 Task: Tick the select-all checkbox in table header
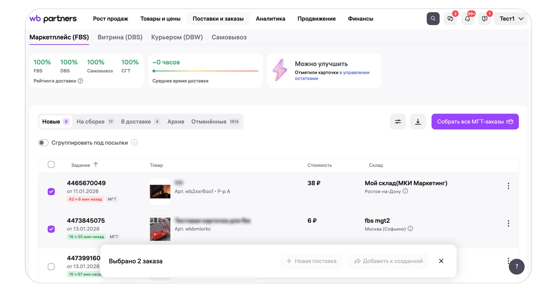tap(51, 165)
